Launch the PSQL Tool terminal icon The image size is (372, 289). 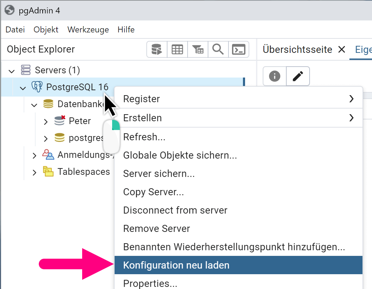(239, 50)
